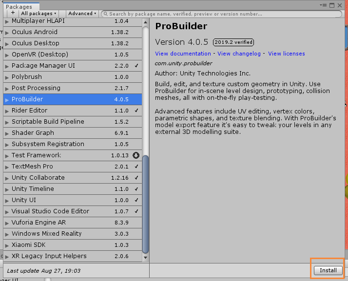This screenshot has width=348, height=281.
Task: Focus the package search field
Action: coord(221,14)
